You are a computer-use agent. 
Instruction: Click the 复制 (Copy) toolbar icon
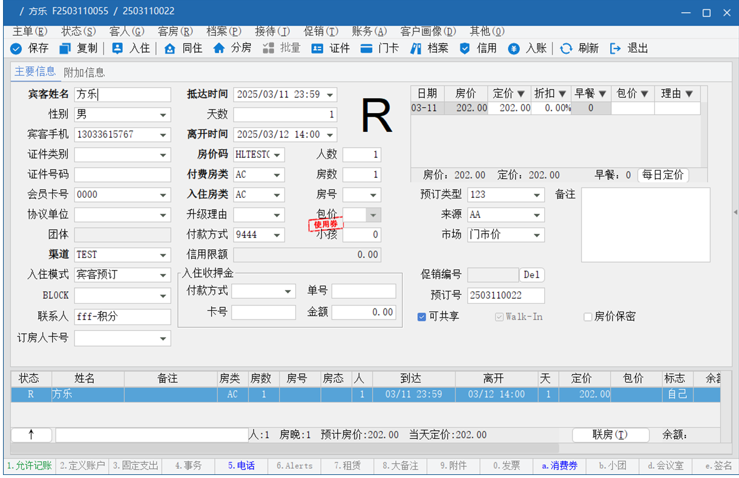(x=65, y=48)
